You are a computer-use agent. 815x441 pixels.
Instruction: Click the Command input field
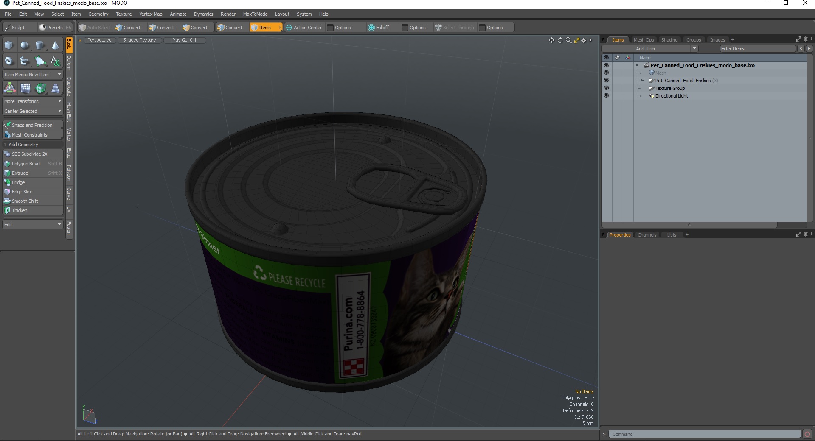tap(705, 434)
